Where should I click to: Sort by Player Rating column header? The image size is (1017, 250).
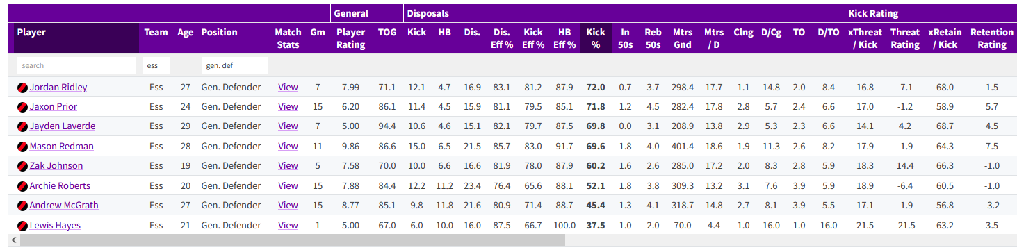350,38
